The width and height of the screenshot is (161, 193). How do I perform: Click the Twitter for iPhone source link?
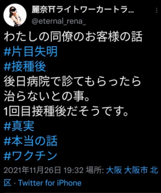[x=50, y=183]
